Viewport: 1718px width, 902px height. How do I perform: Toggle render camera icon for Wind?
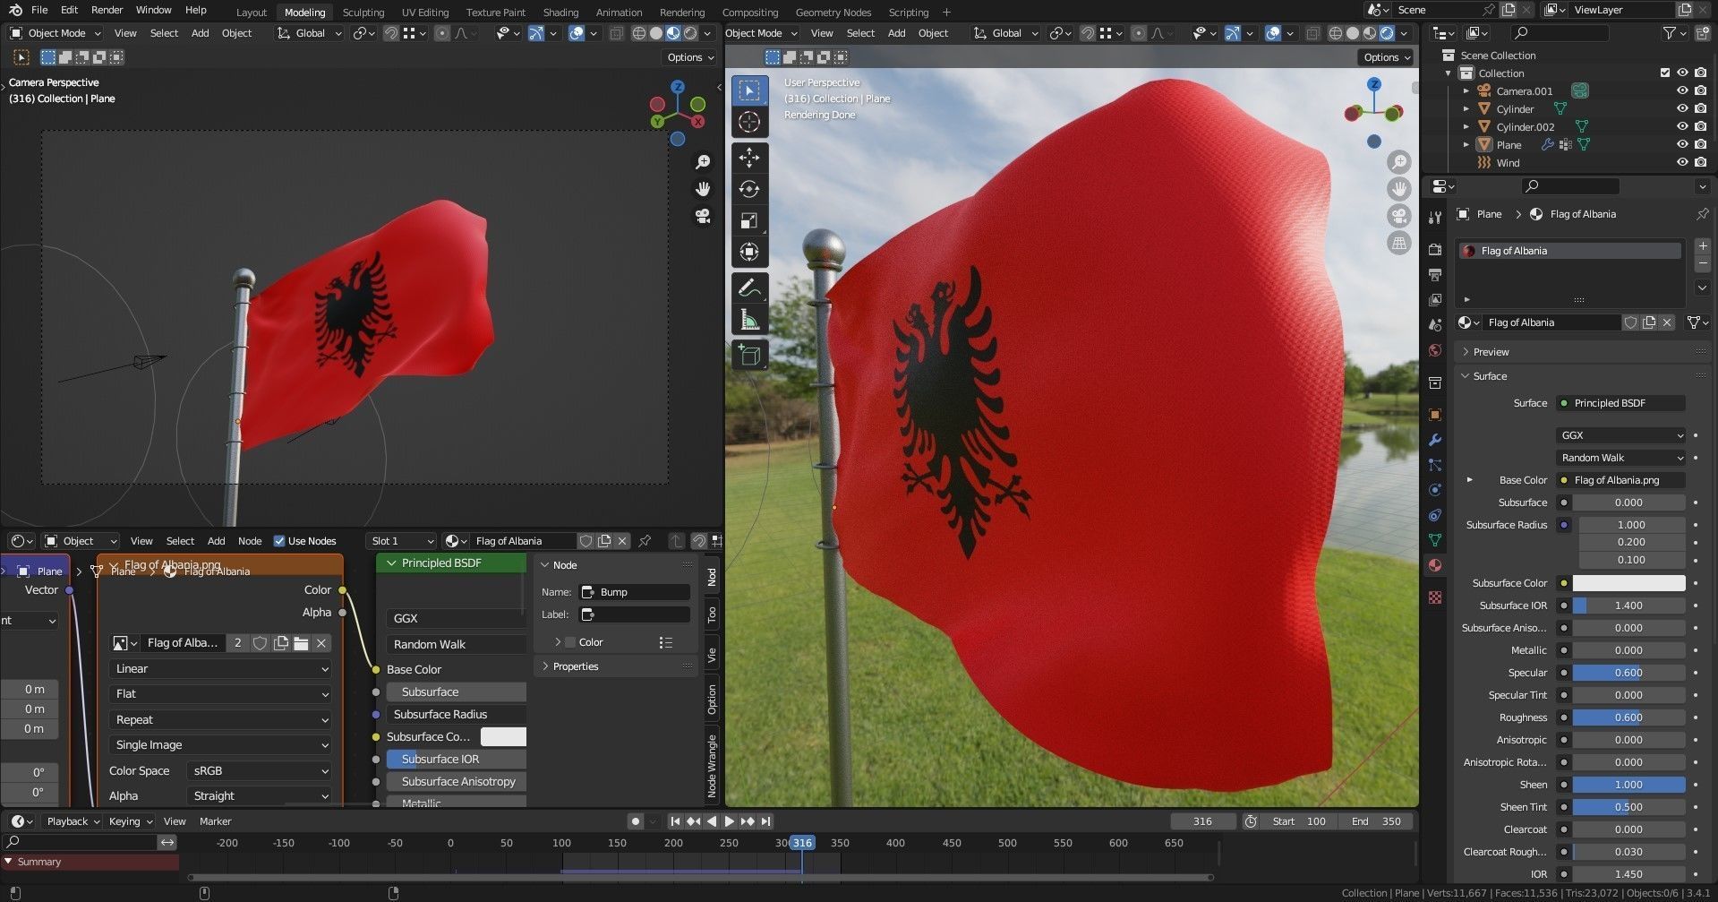pyautogui.click(x=1700, y=162)
